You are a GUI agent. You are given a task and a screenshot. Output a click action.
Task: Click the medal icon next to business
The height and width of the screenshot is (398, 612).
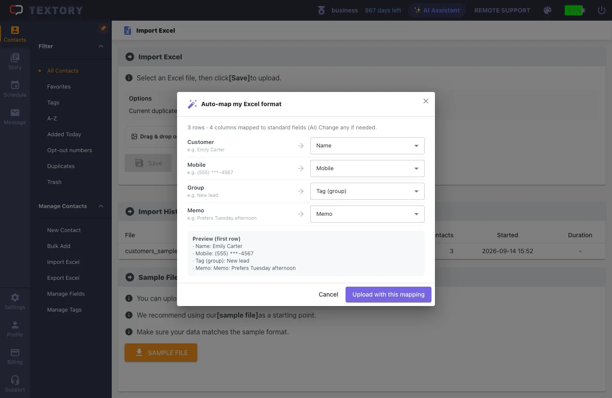(x=321, y=10)
